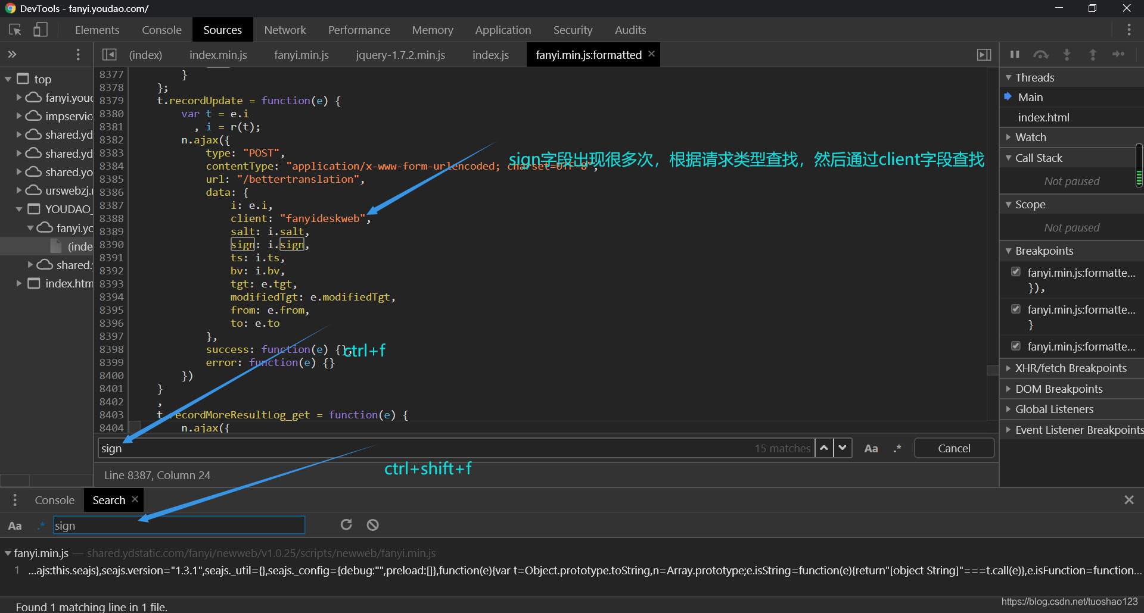The image size is (1144, 613).
Task: Expand the impservice domain node
Action: [x=19, y=116]
